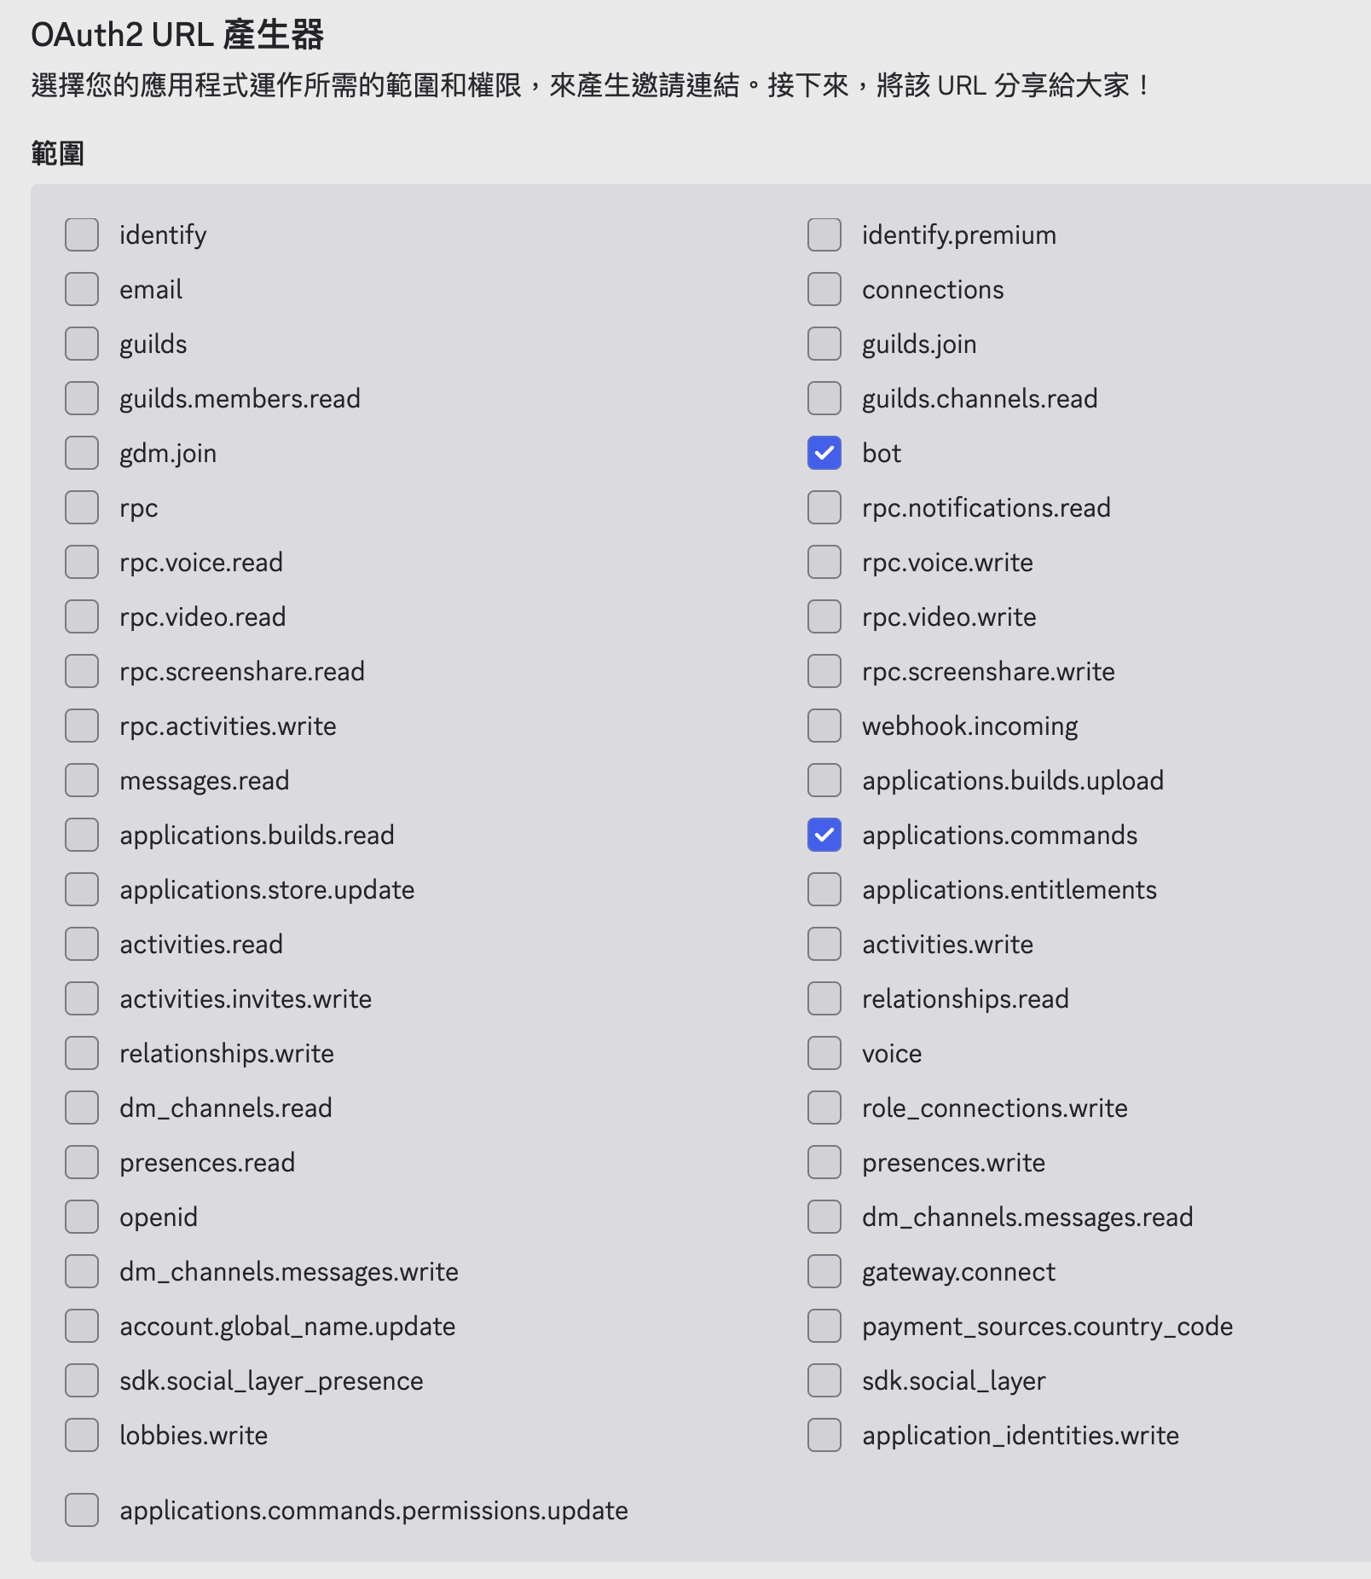Uncheck the applications.commands scope checkbox
Image resolution: width=1371 pixels, height=1579 pixels.
(x=824, y=836)
